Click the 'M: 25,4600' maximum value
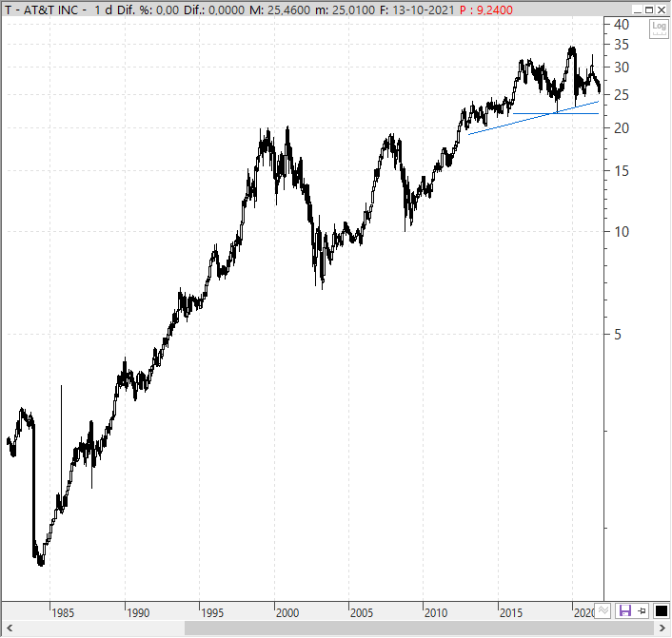 point(280,10)
